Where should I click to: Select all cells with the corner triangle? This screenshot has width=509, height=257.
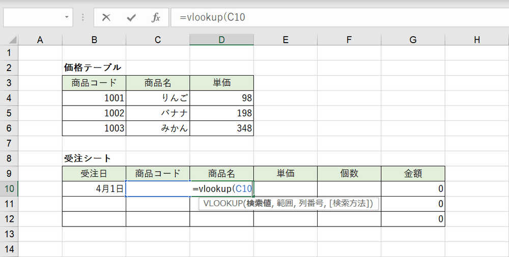click(12, 40)
